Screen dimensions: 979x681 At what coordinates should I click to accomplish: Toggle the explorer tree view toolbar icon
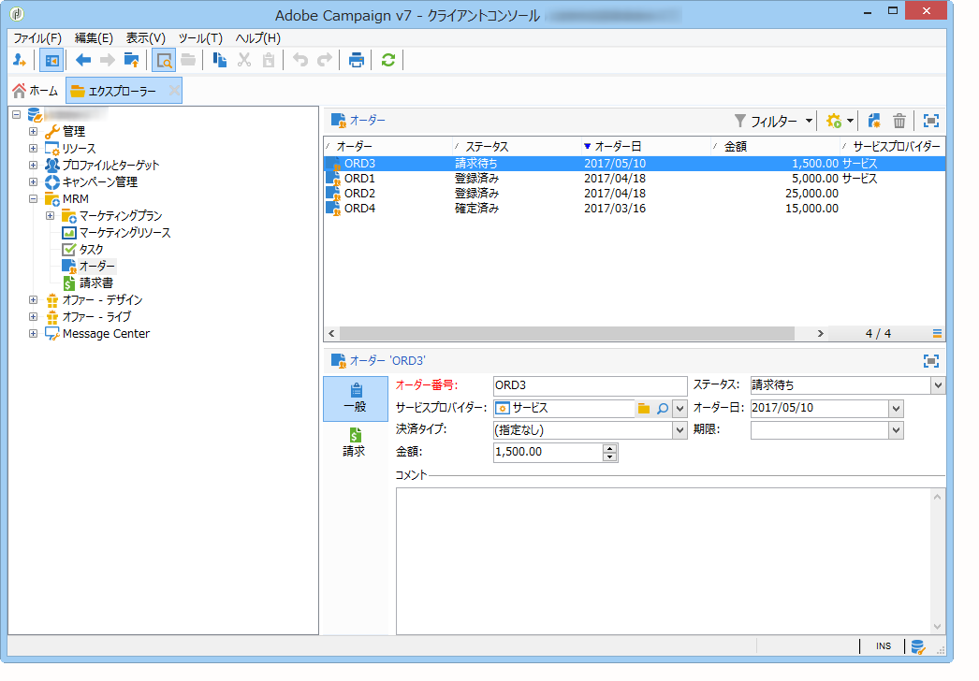[x=51, y=61]
